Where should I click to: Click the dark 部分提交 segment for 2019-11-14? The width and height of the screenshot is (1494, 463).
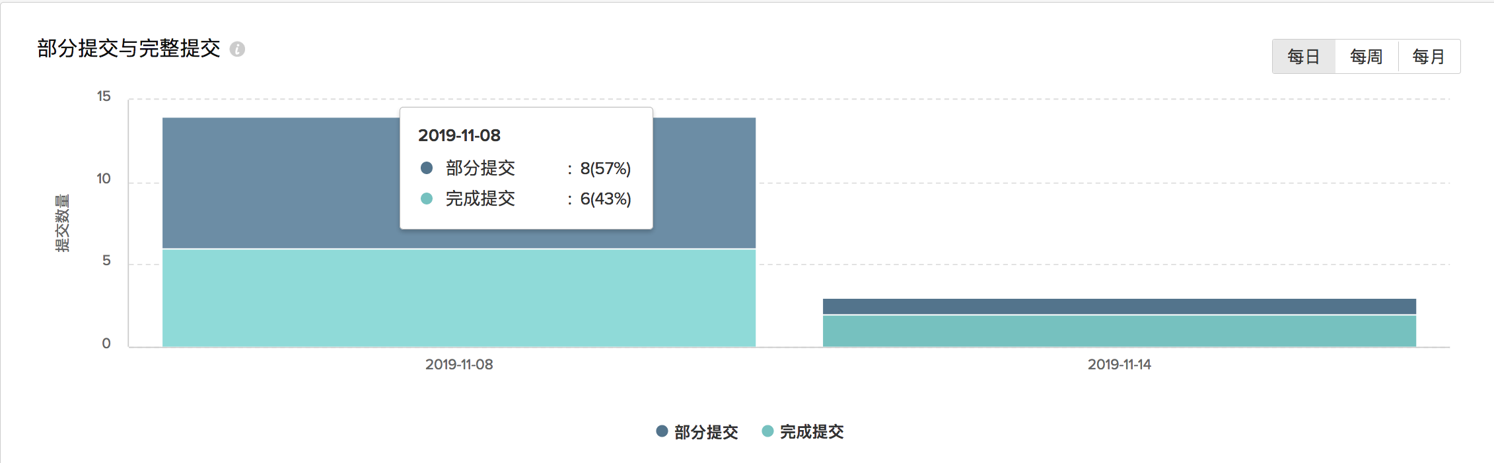(1120, 306)
